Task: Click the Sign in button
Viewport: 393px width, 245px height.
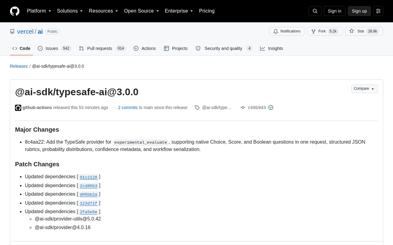Action: [x=335, y=11]
